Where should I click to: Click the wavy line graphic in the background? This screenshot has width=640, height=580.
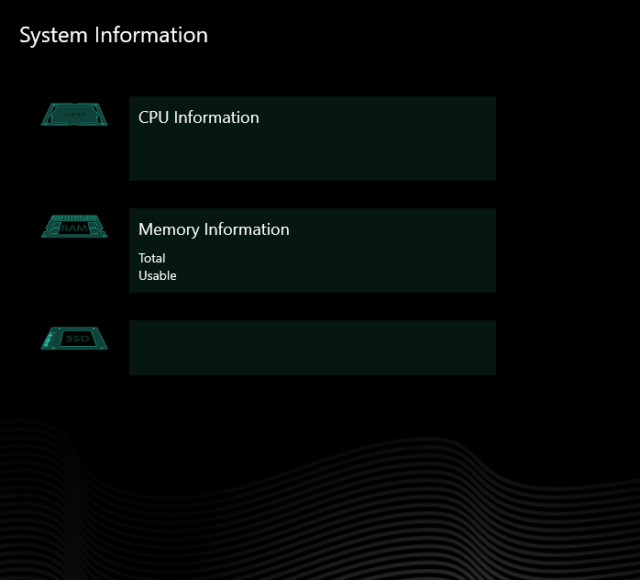(321, 496)
